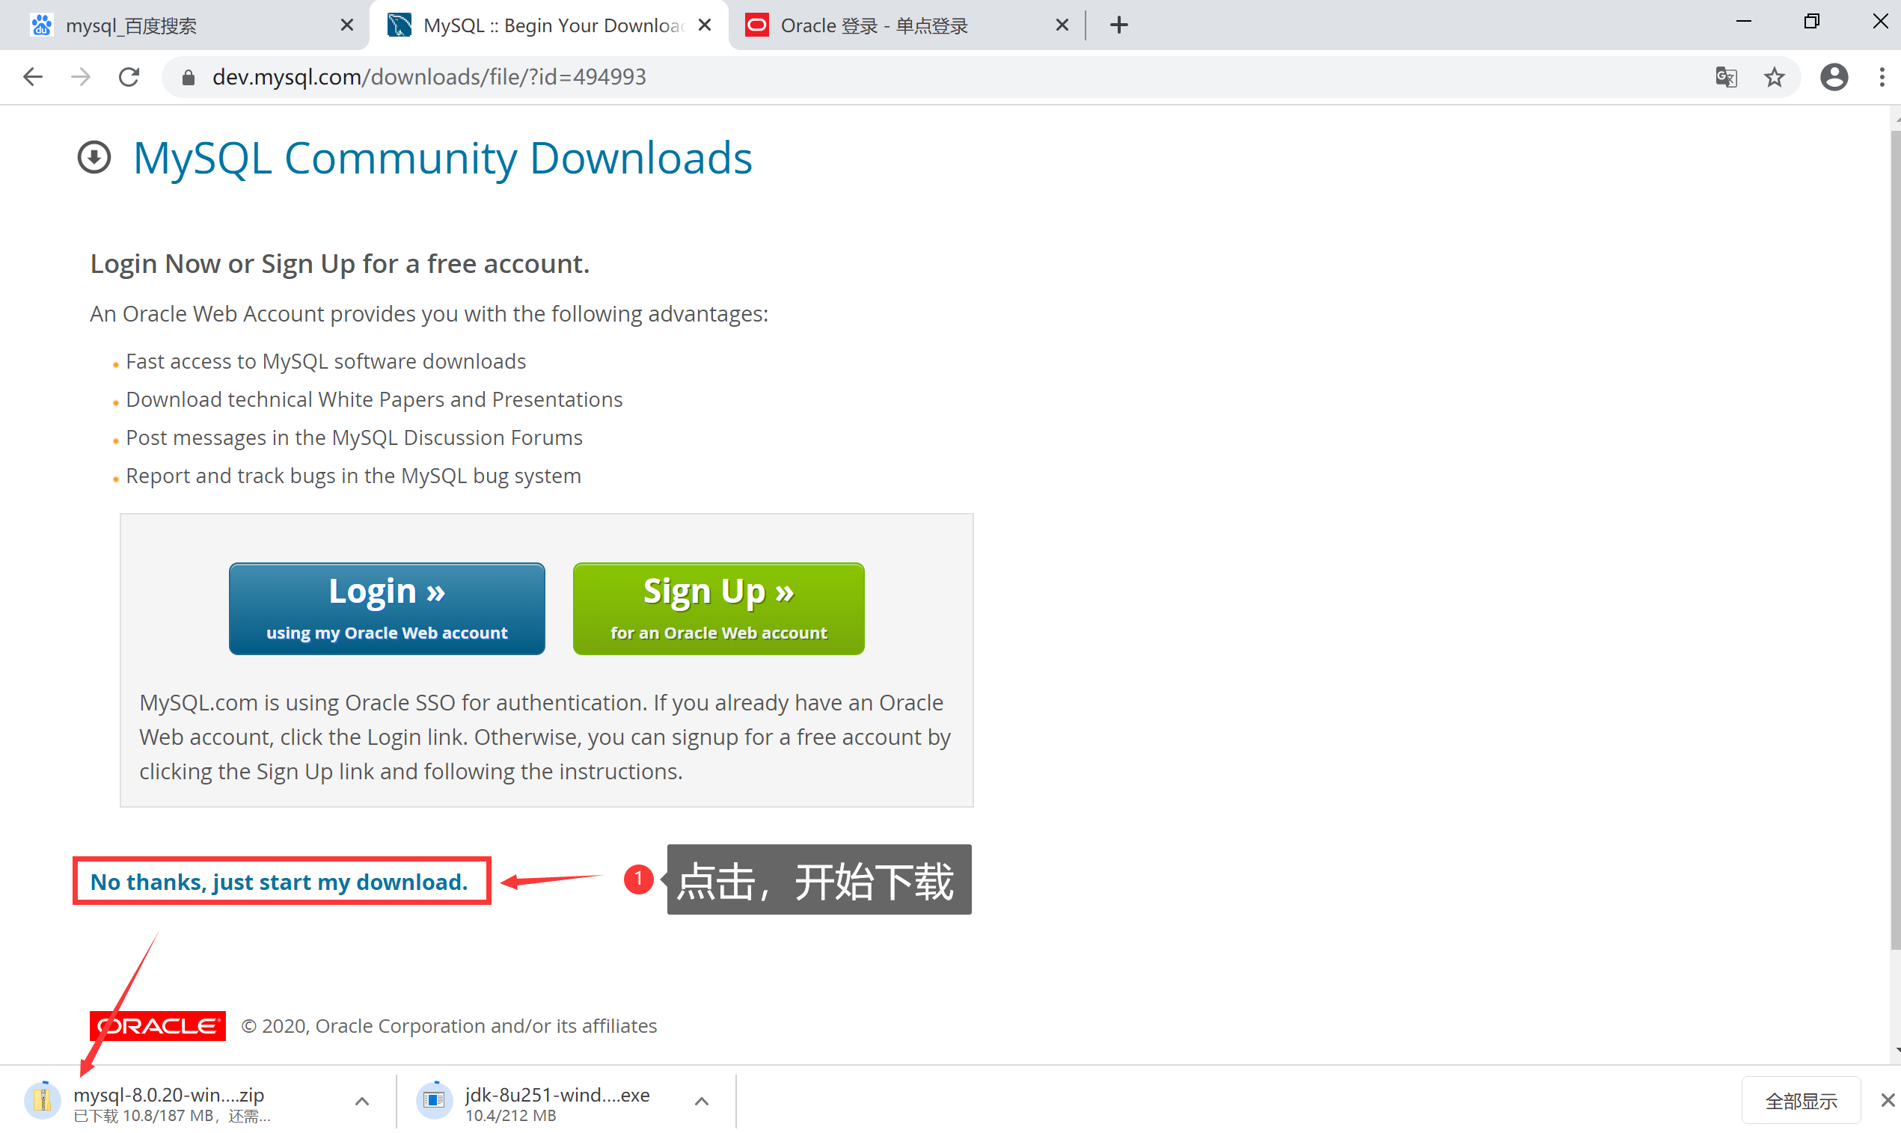Viewport: 1901px width, 1133px height.
Task: Open the Google Translate icon
Action: 1725,77
